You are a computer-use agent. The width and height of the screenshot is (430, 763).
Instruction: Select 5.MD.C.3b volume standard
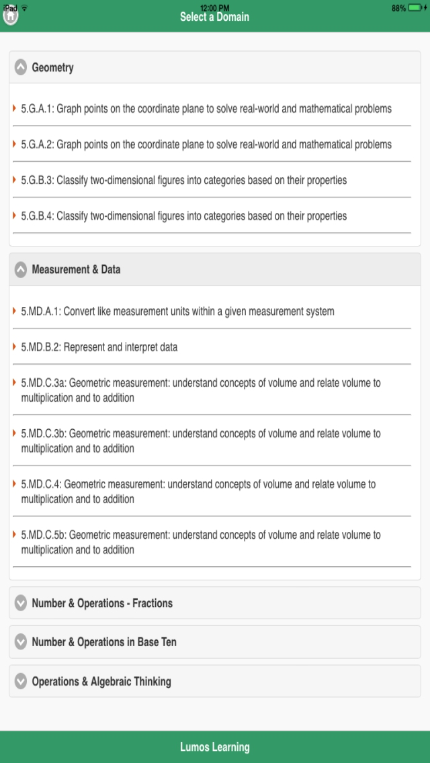click(200, 441)
